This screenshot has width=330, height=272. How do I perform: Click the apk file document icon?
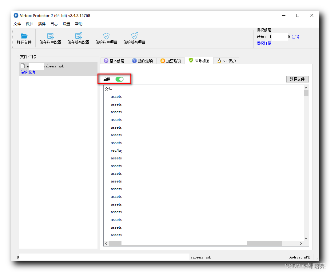coord(23,66)
